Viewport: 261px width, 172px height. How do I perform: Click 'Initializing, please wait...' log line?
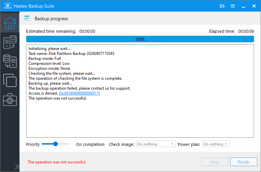coord(50,49)
